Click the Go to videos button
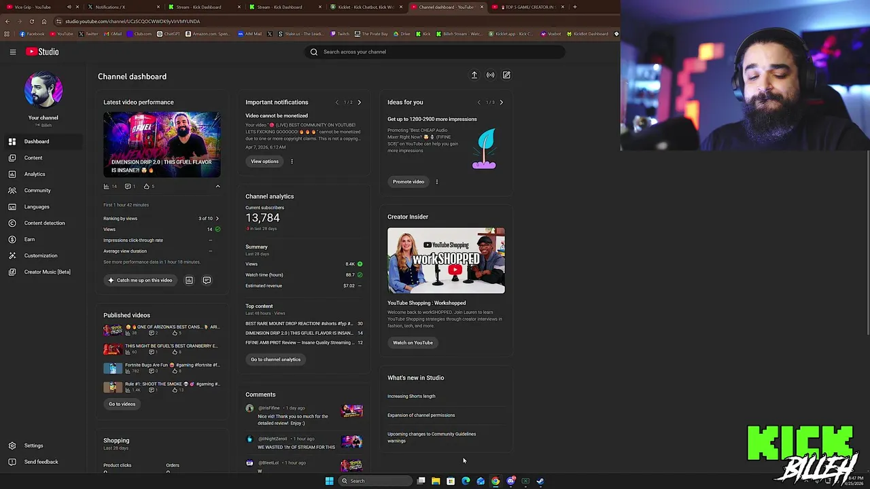Viewport: 870px width, 489px height. [122, 404]
